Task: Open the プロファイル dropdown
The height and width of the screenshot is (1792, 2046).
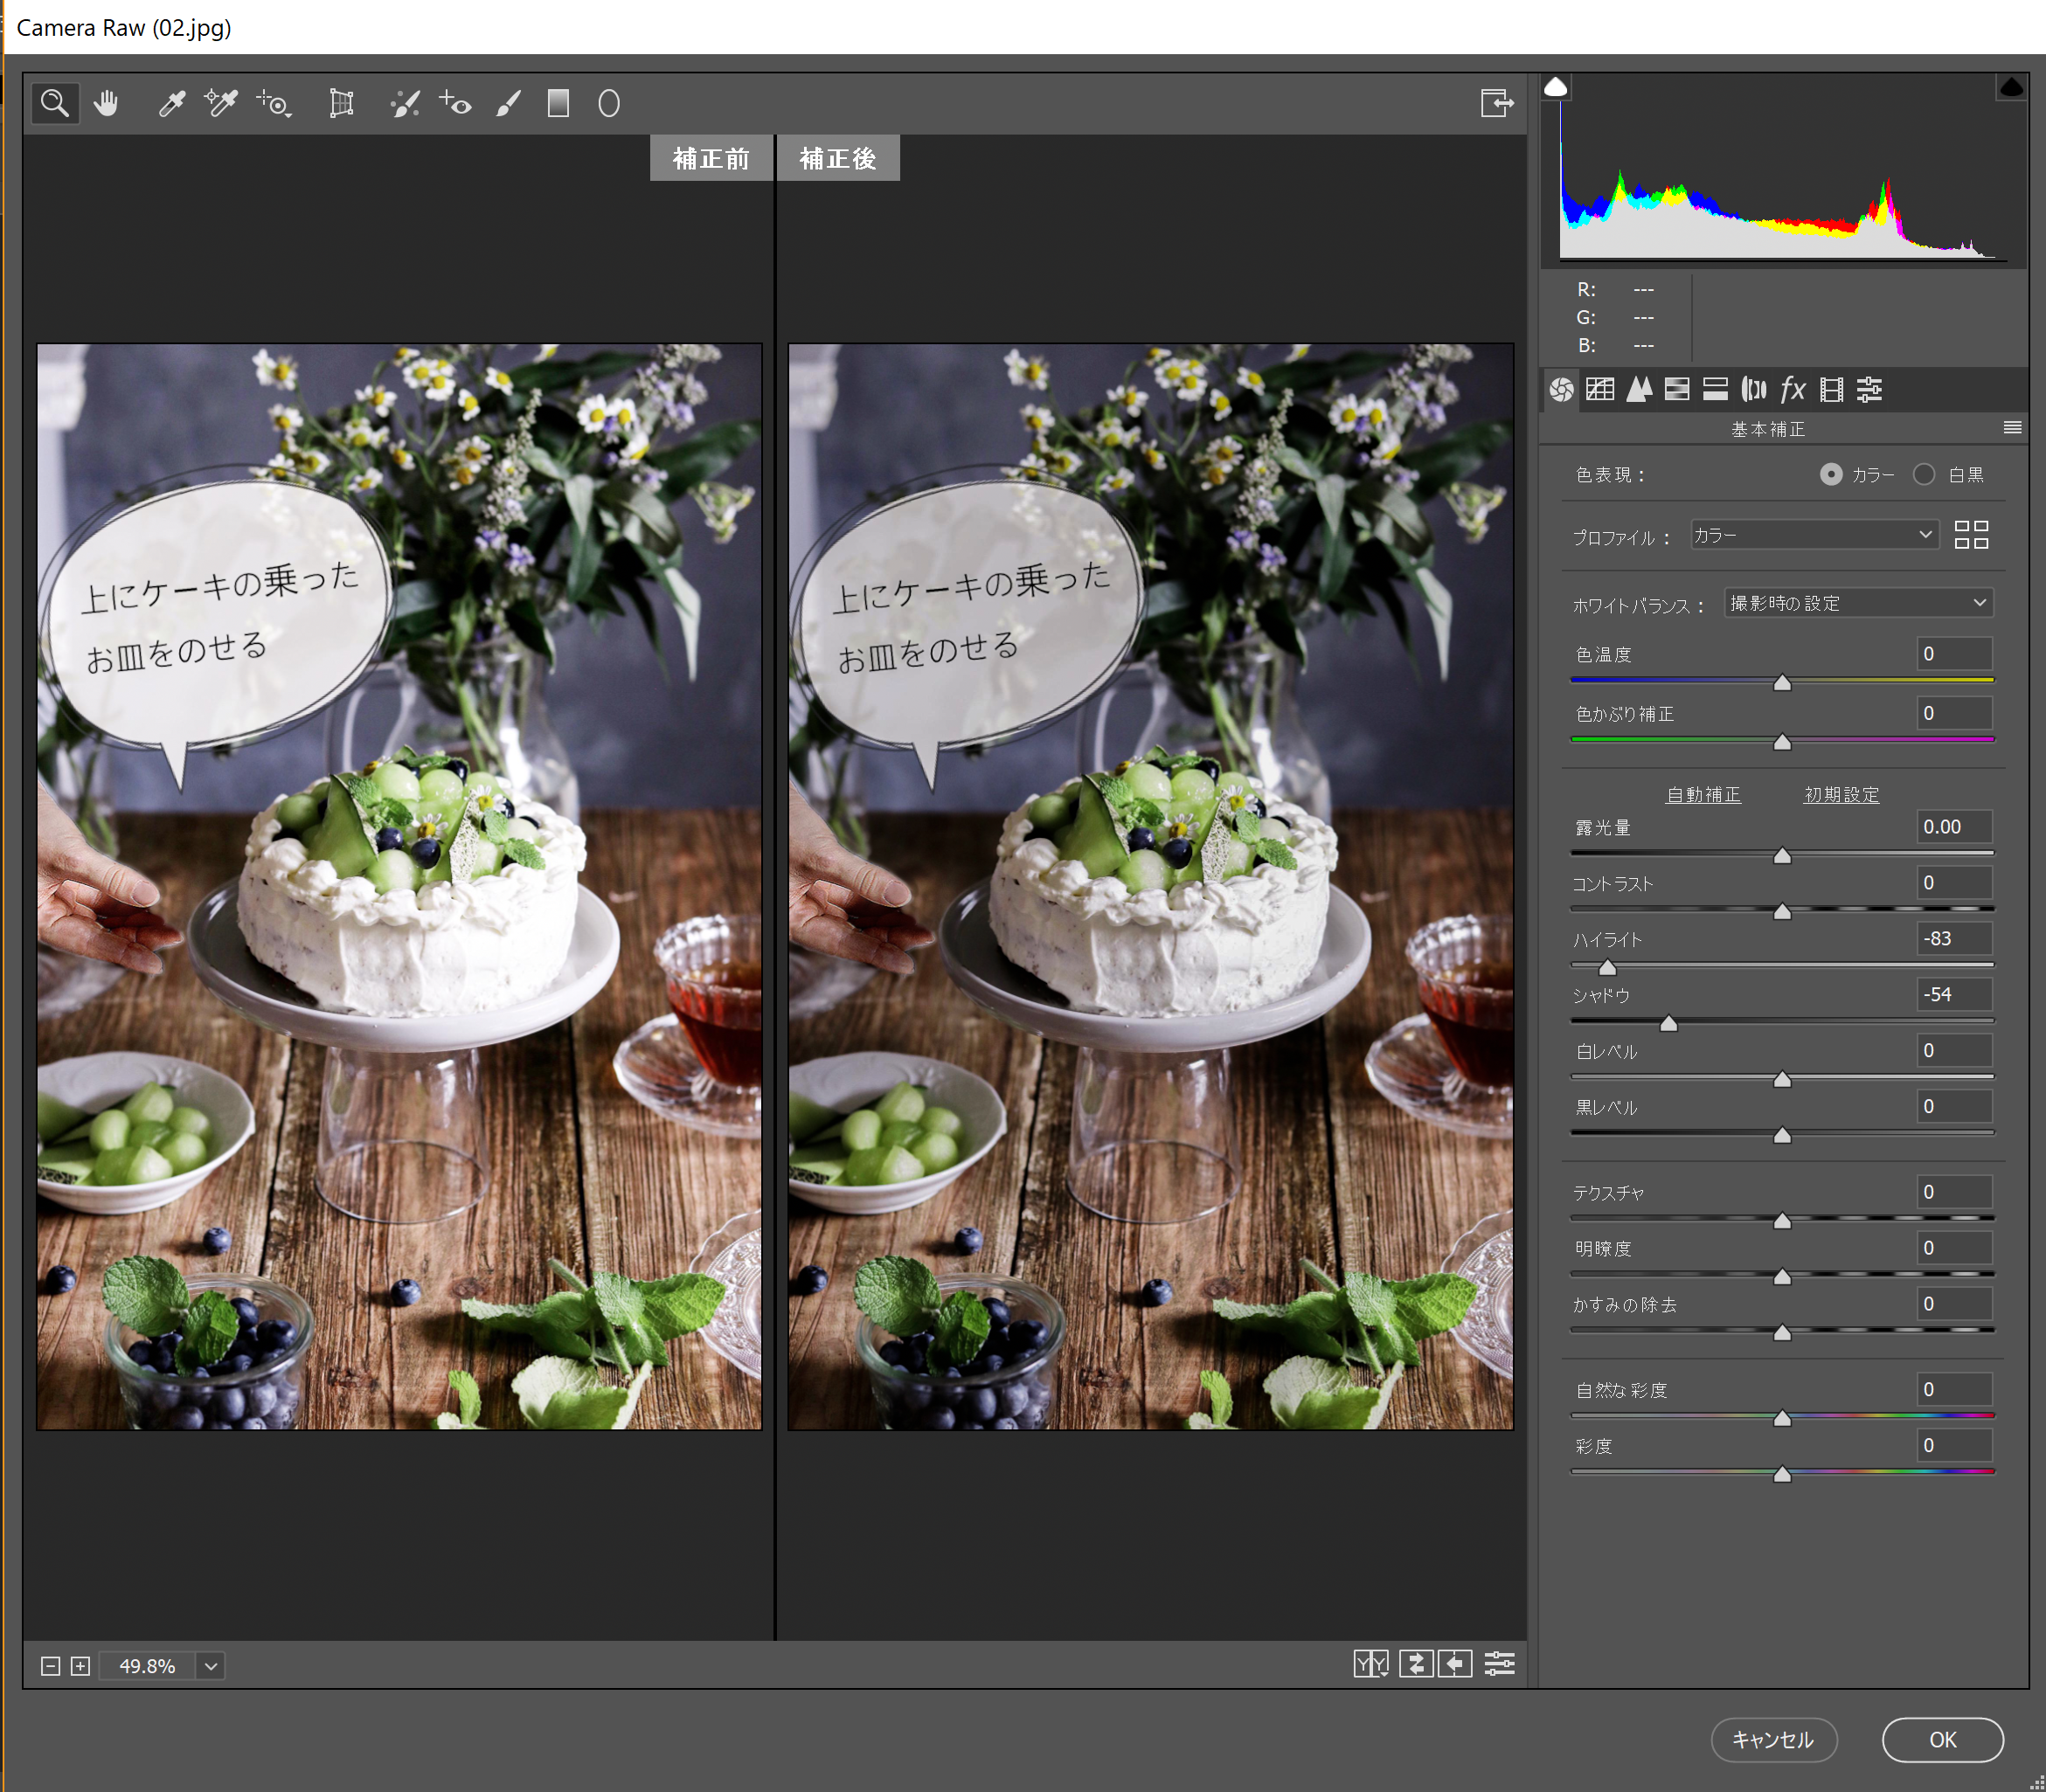Action: coord(1814,535)
